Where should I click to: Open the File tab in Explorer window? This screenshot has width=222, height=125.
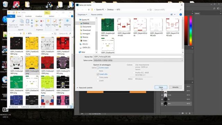(x=11, y=16)
